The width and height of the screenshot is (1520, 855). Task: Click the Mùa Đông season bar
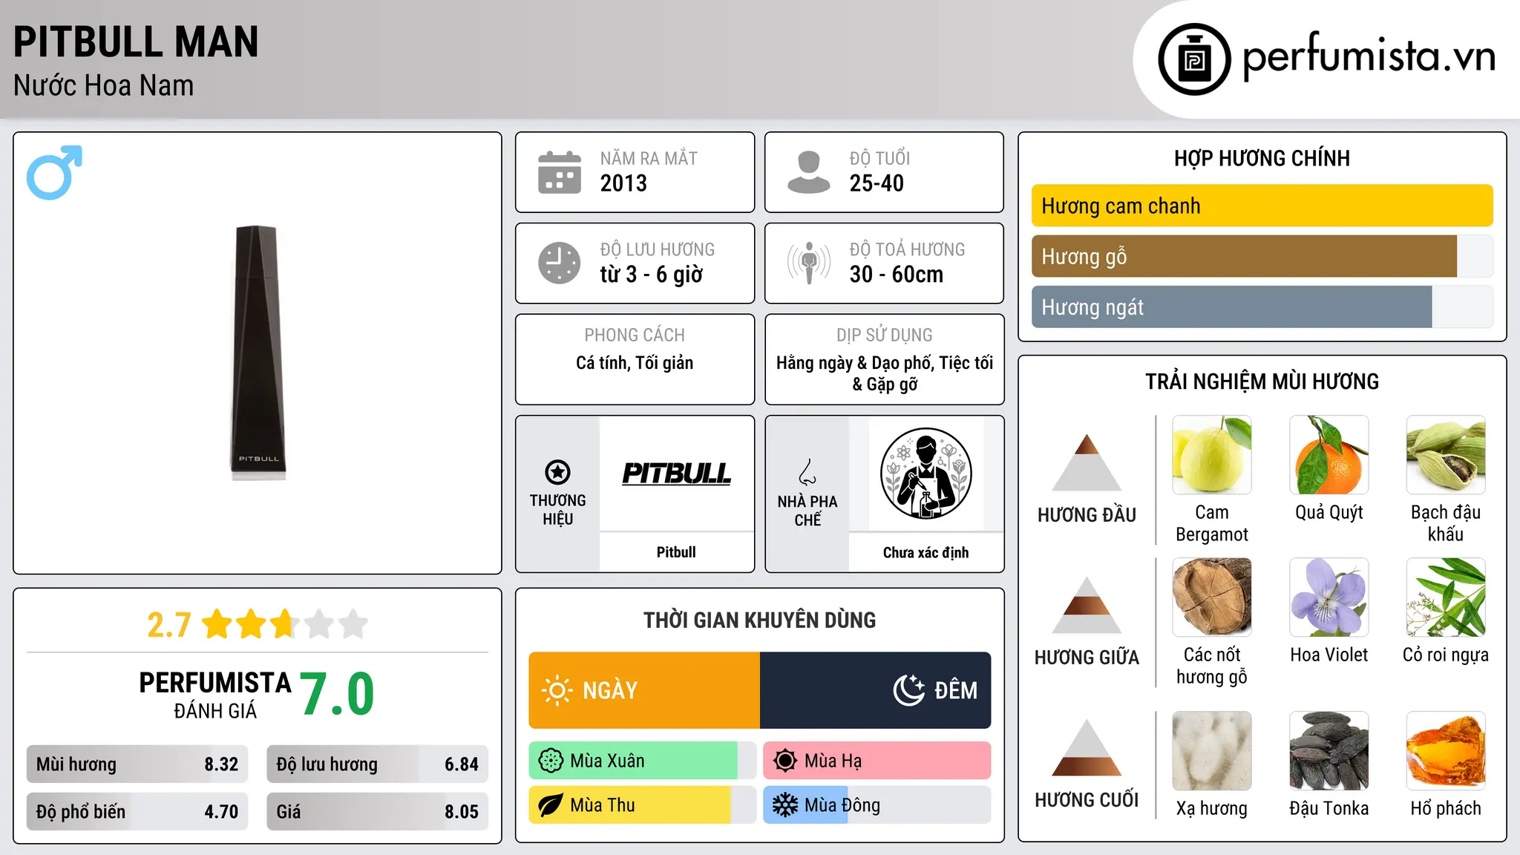pyautogui.click(x=877, y=805)
